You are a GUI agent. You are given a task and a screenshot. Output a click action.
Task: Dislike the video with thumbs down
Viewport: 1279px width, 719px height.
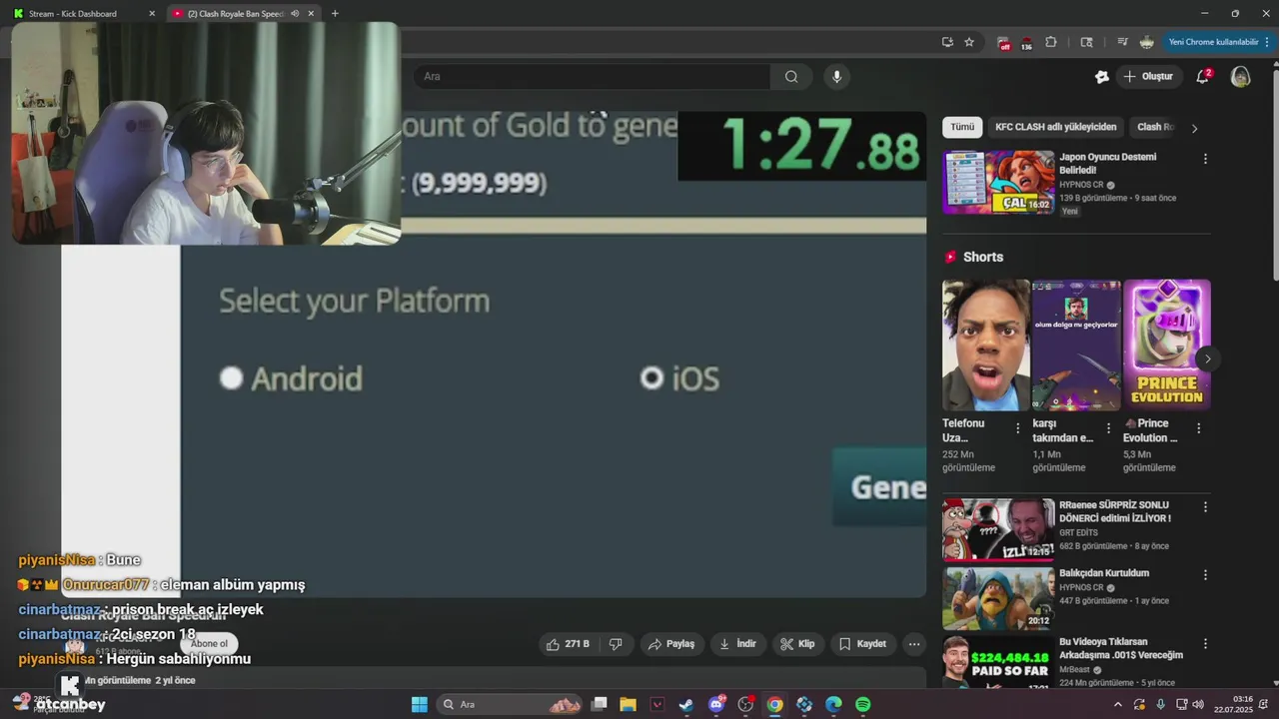coord(616,644)
